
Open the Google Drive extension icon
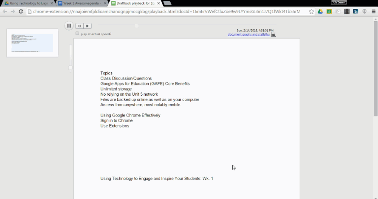coord(320,11)
